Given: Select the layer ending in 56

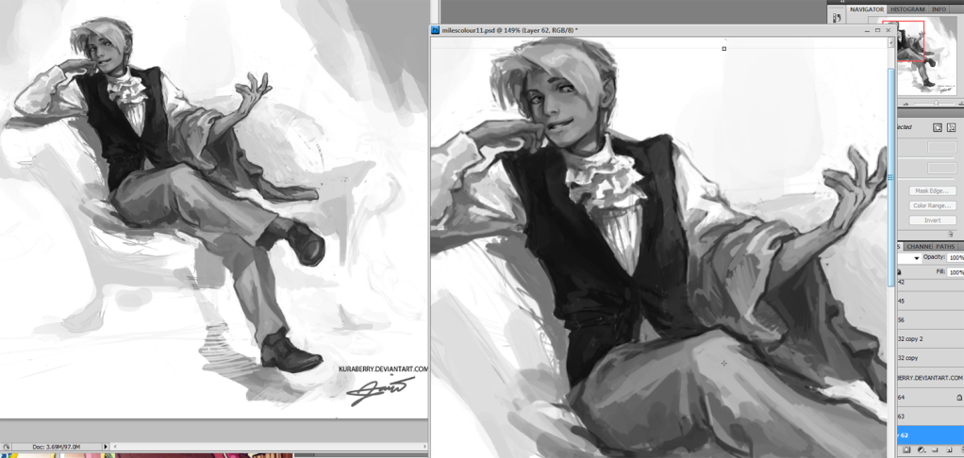Looking at the screenshot, I should point(930,319).
